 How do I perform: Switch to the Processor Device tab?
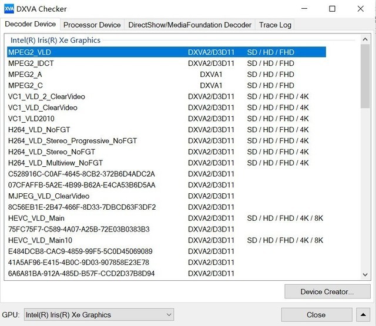92,25
